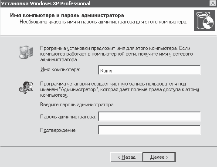Click the separator line below the white header
The width and height of the screenshot is (217, 167).
(108, 36)
